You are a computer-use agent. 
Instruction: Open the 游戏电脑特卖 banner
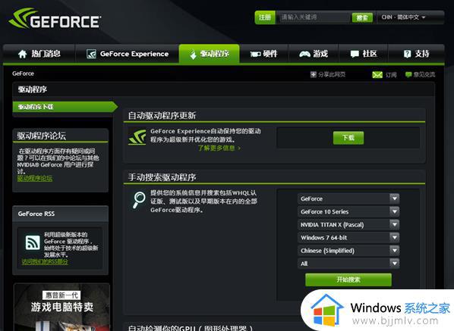click(x=61, y=308)
